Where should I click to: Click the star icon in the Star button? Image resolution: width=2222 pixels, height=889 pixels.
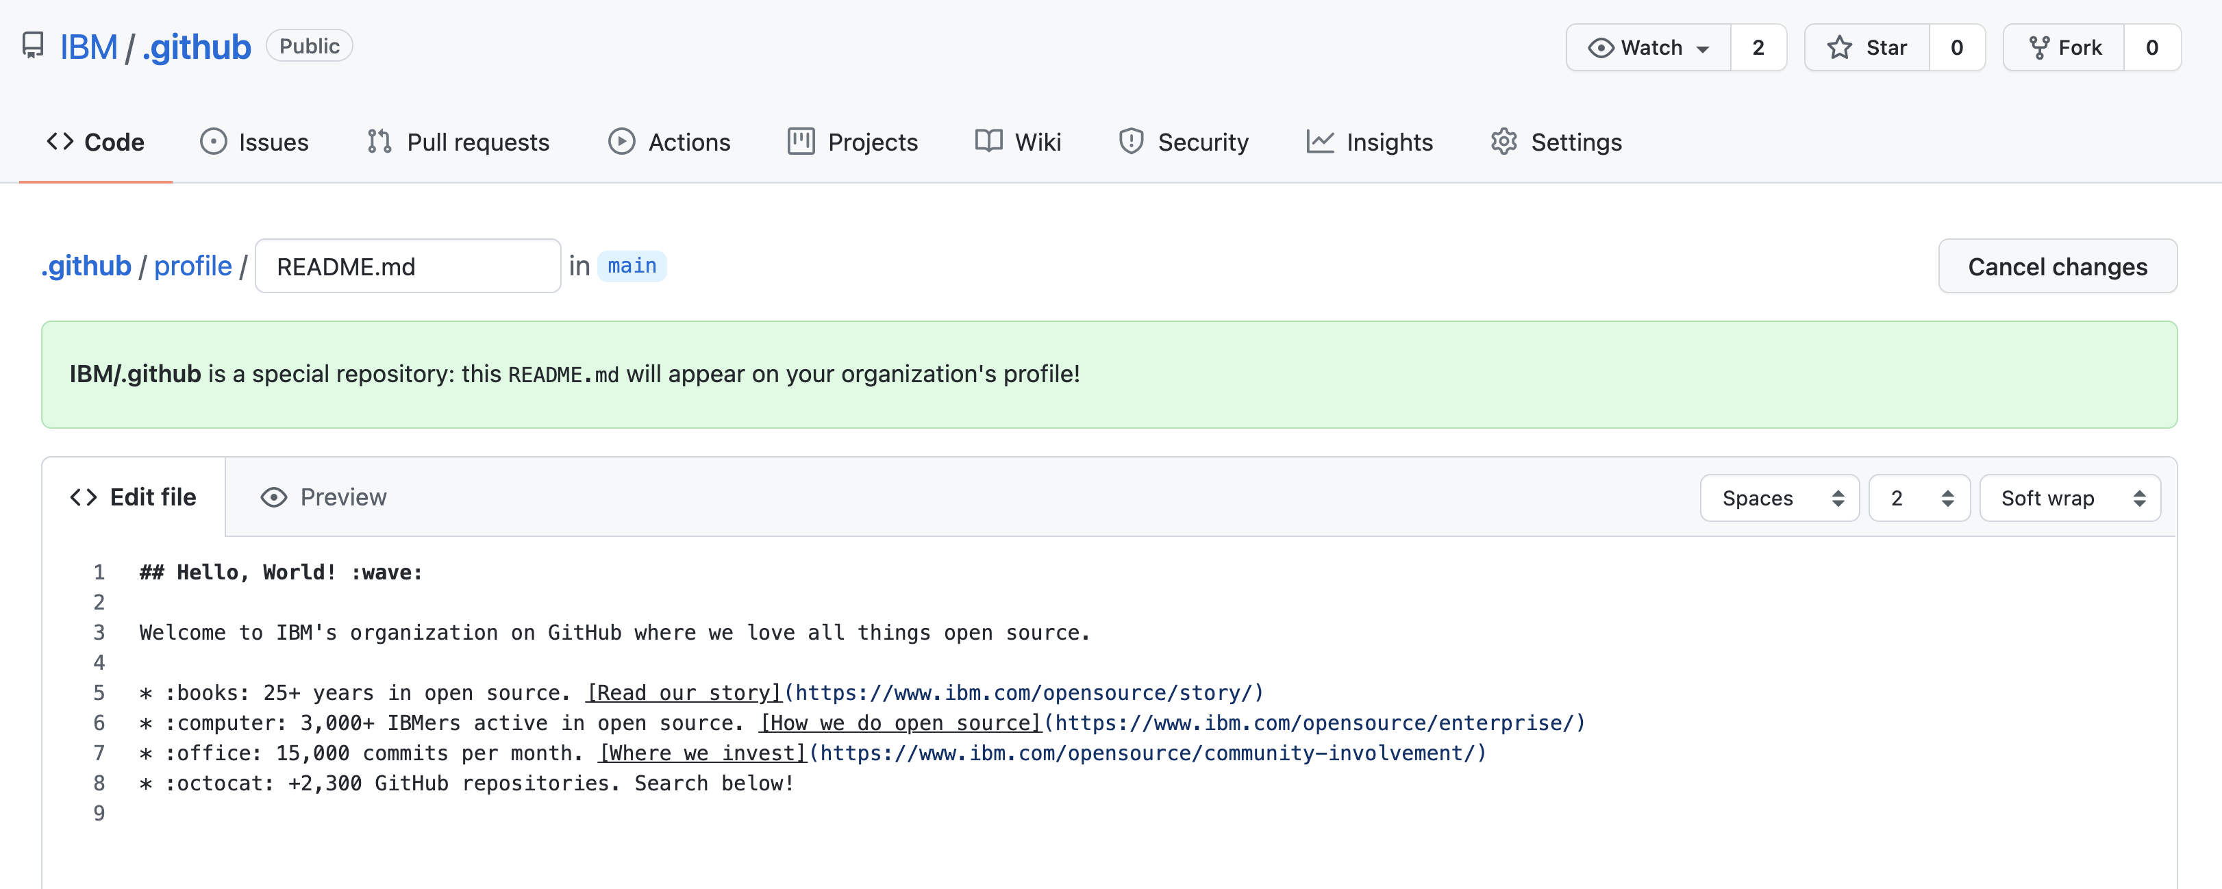coord(1839,47)
